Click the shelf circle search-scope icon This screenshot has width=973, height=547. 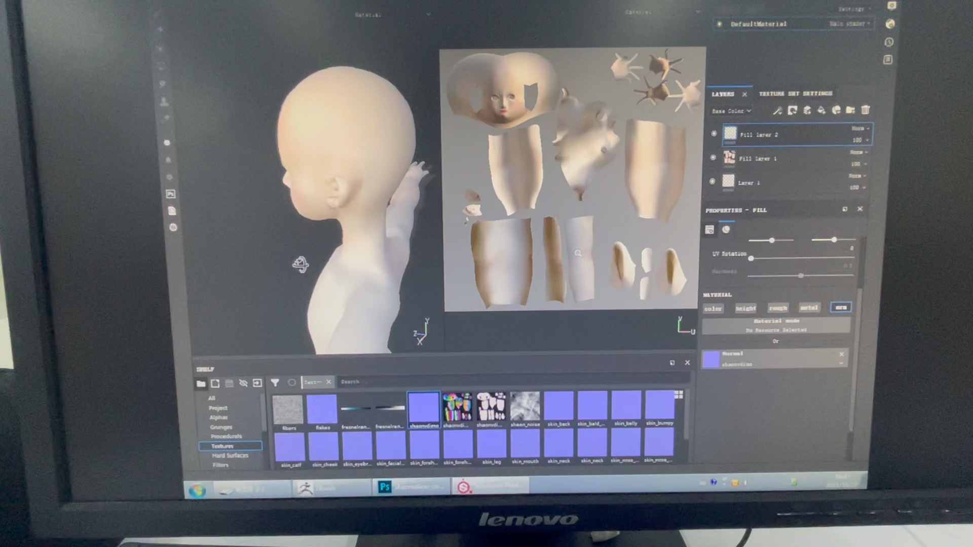[x=292, y=382]
